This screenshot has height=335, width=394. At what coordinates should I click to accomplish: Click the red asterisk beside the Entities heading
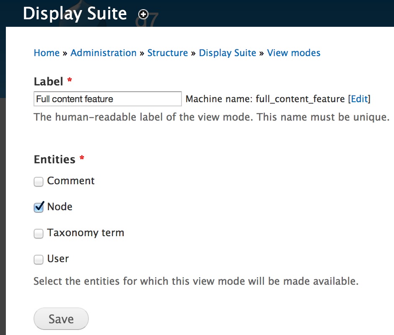[x=81, y=157]
